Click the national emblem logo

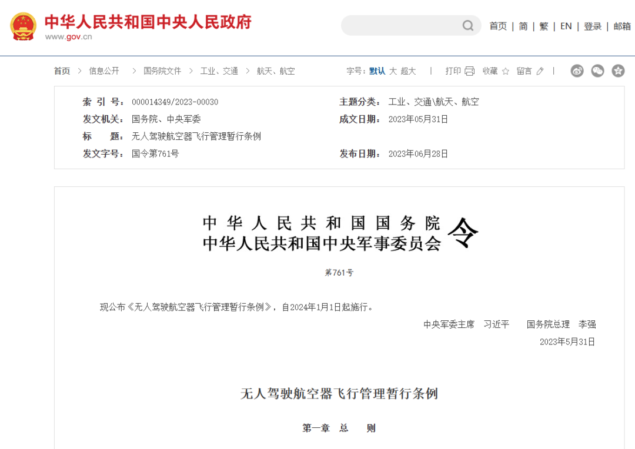click(x=23, y=26)
